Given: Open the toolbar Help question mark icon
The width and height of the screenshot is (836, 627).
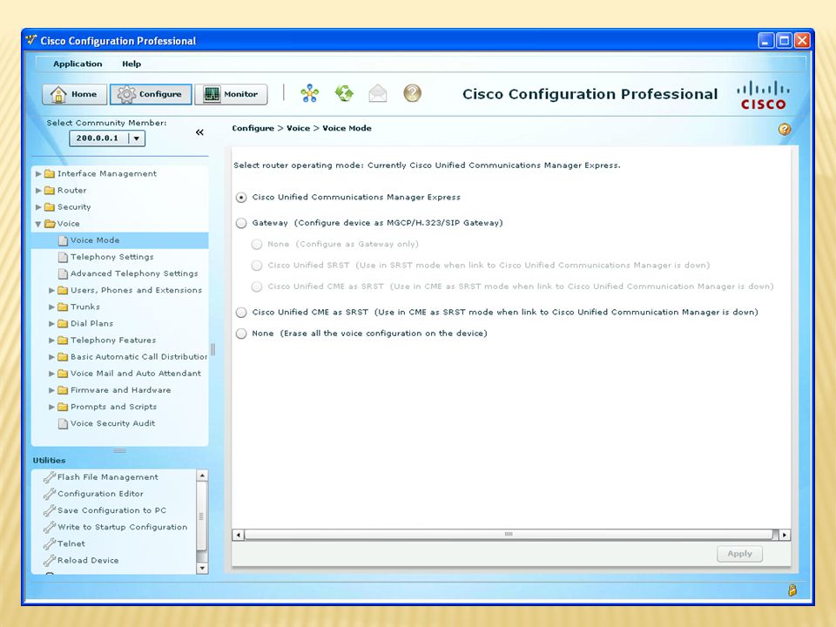Looking at the screenshot, I should (x=412, y=93).
